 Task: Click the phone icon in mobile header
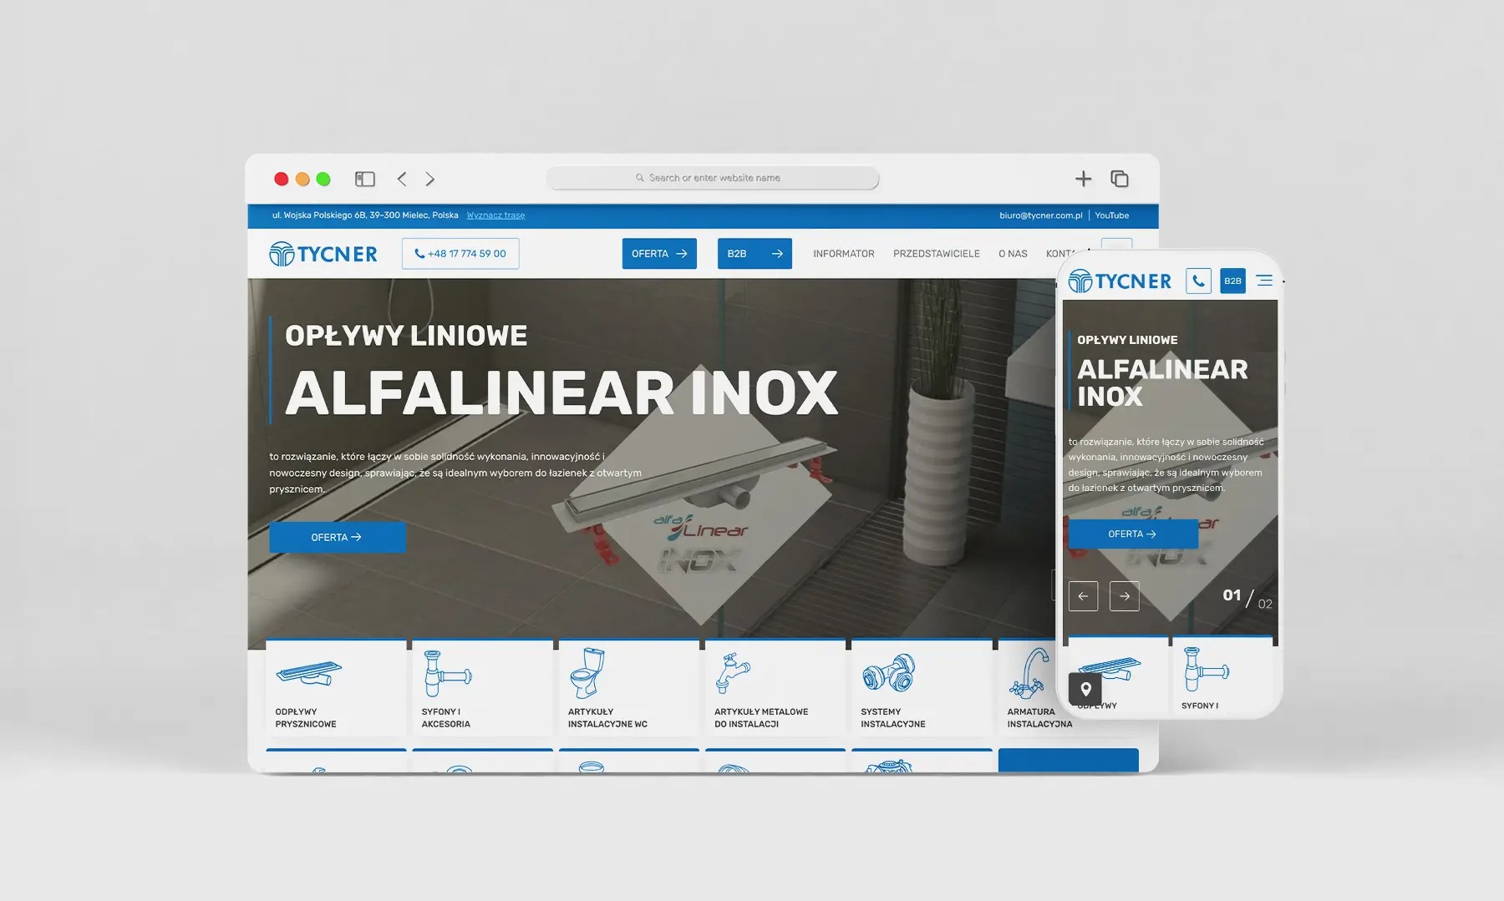1199,281
